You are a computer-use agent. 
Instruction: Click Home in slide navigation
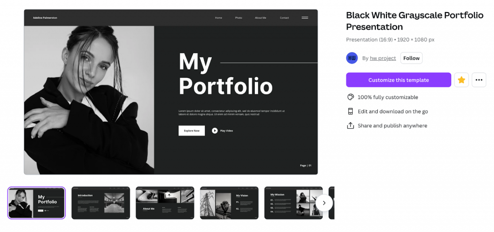(219, 18)
